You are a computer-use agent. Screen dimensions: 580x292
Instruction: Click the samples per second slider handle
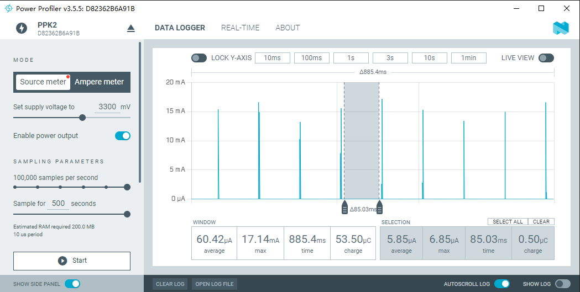click(127, 187)
